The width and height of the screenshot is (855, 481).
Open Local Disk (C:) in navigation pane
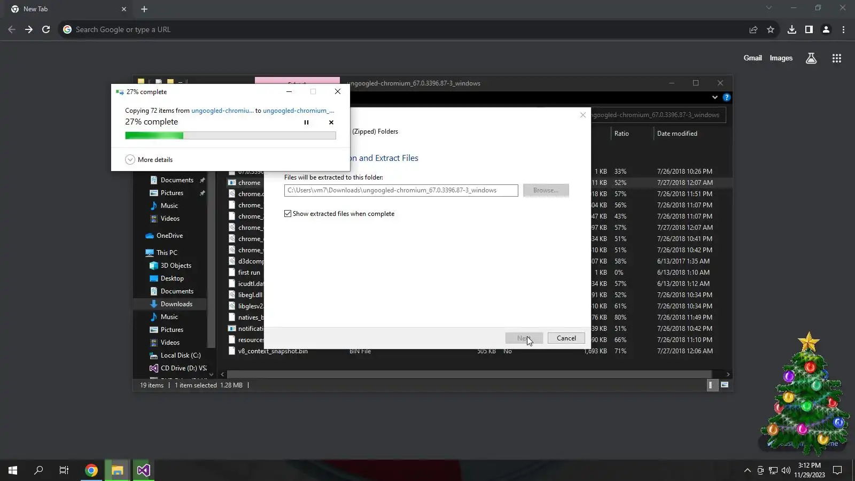pyautogui.click(x=181, y=355)
